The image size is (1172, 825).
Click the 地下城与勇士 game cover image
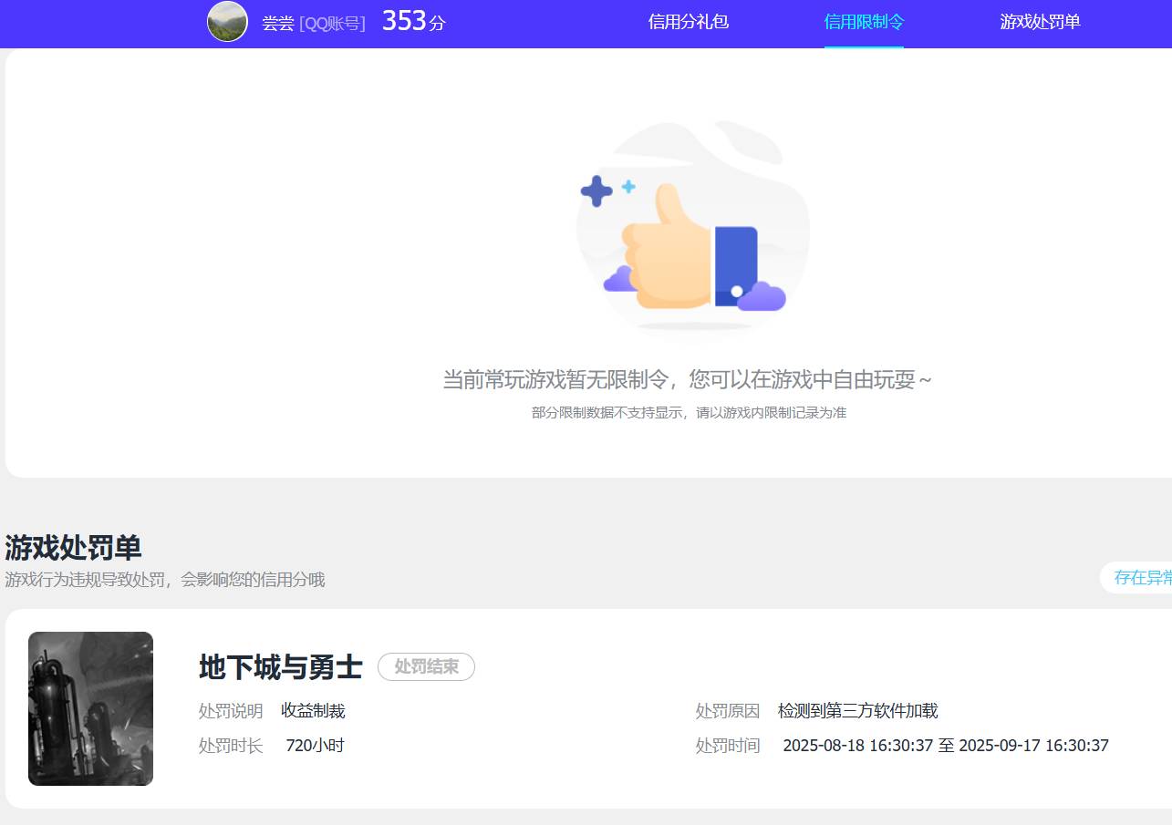tap(90, 708)
